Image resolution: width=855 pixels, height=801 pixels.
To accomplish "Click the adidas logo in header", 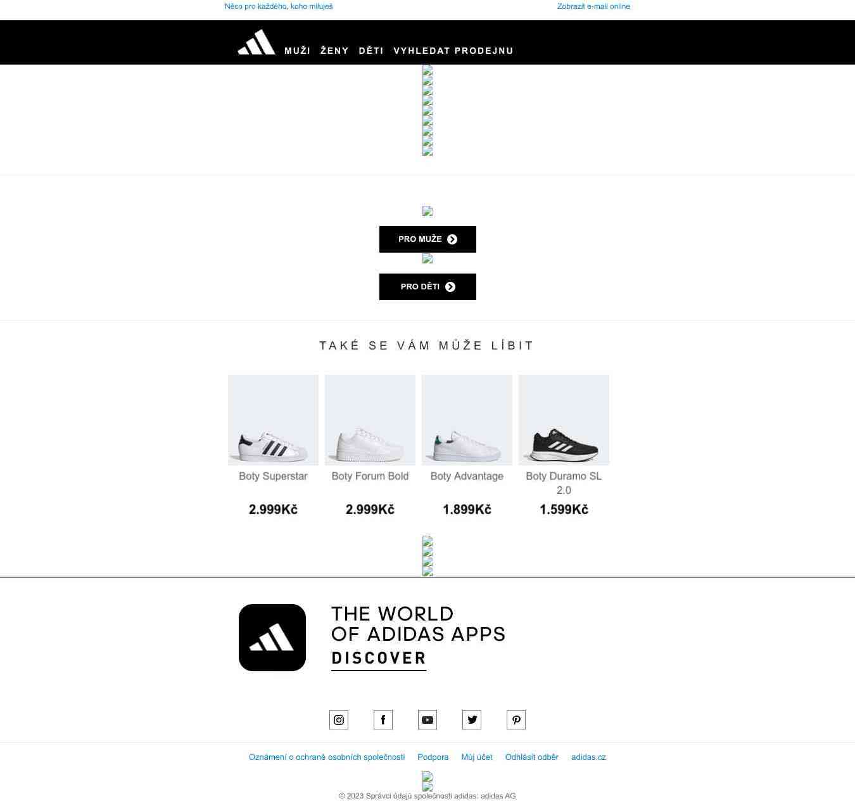I will [256, 42].
